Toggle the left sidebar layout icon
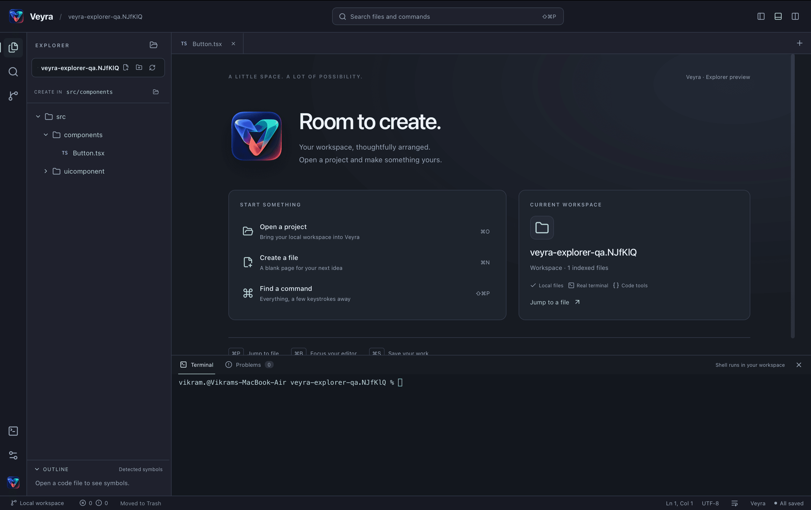The width and height of the screenshot is (811, 510). 761,16
